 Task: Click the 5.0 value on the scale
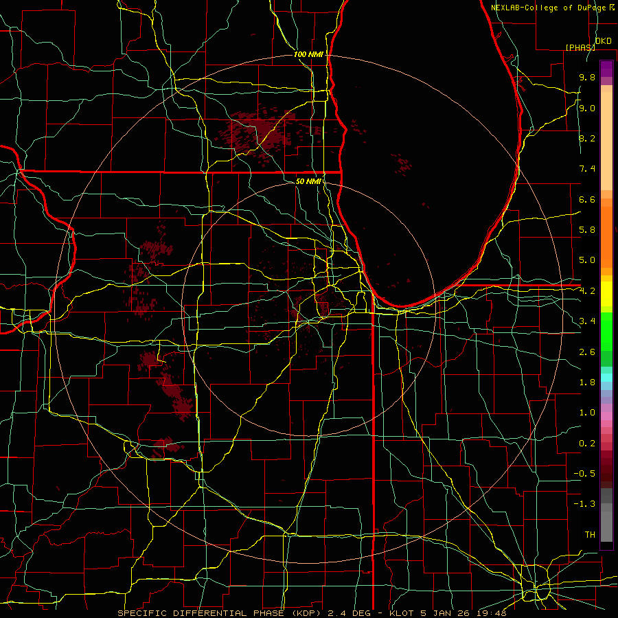[587, 260]
